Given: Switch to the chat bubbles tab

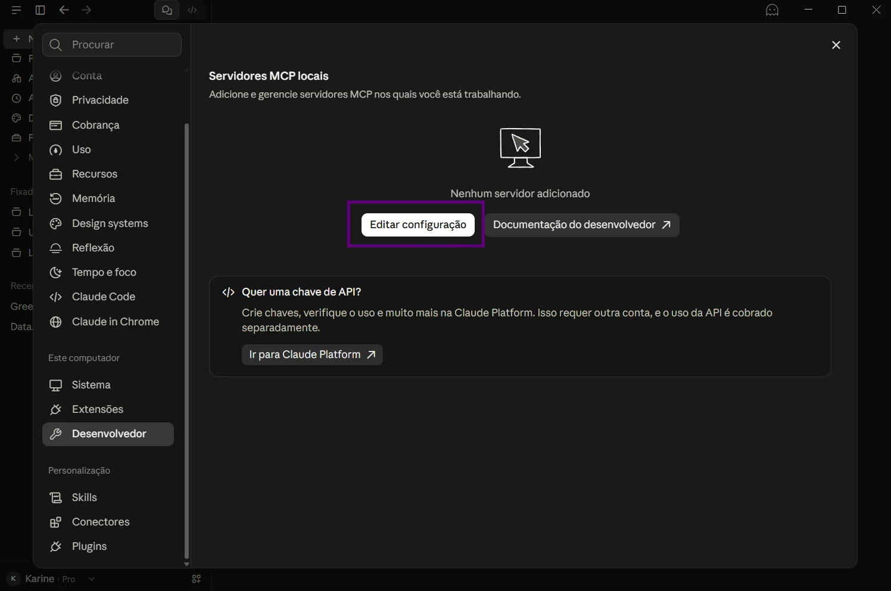Looking at the screenshot, I should pos(167,10).
